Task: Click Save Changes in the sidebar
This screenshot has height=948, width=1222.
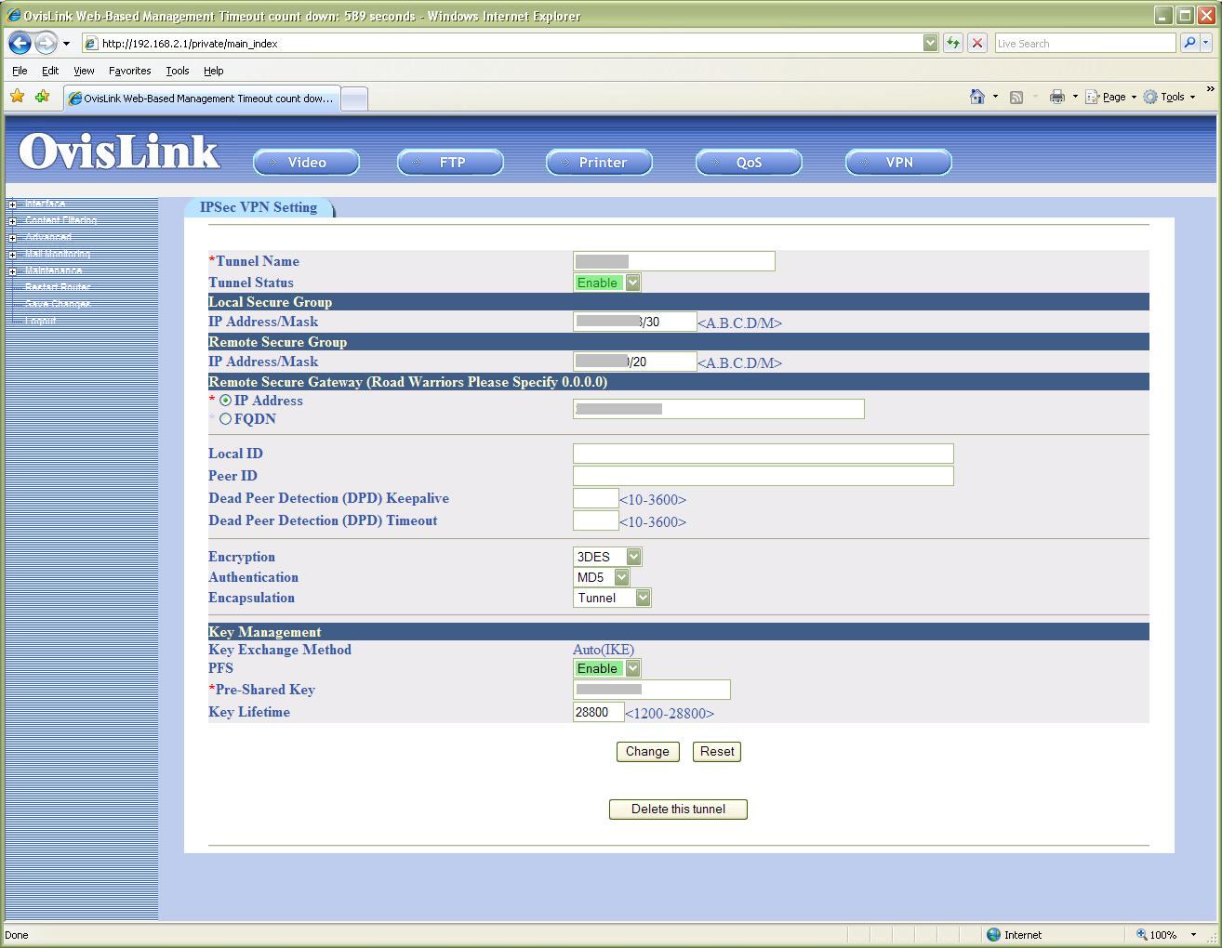Action: [x=57, y=304]
